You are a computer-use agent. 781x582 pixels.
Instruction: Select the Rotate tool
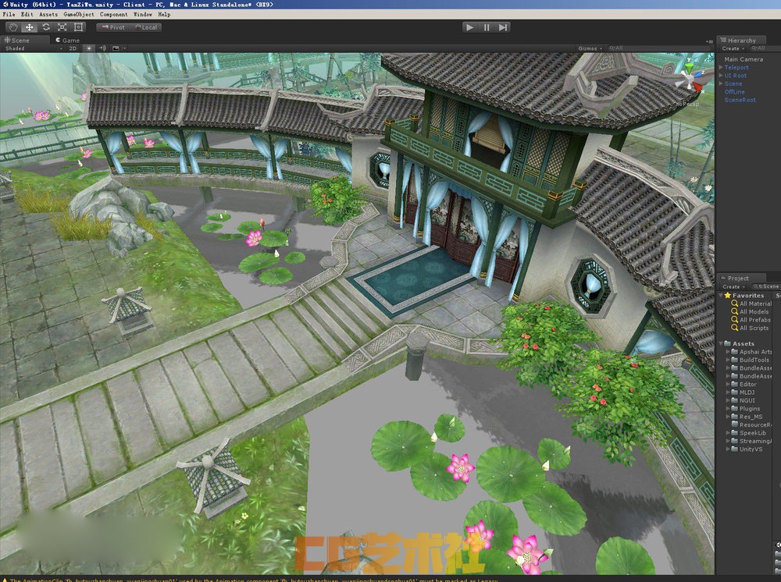[46, 27]
